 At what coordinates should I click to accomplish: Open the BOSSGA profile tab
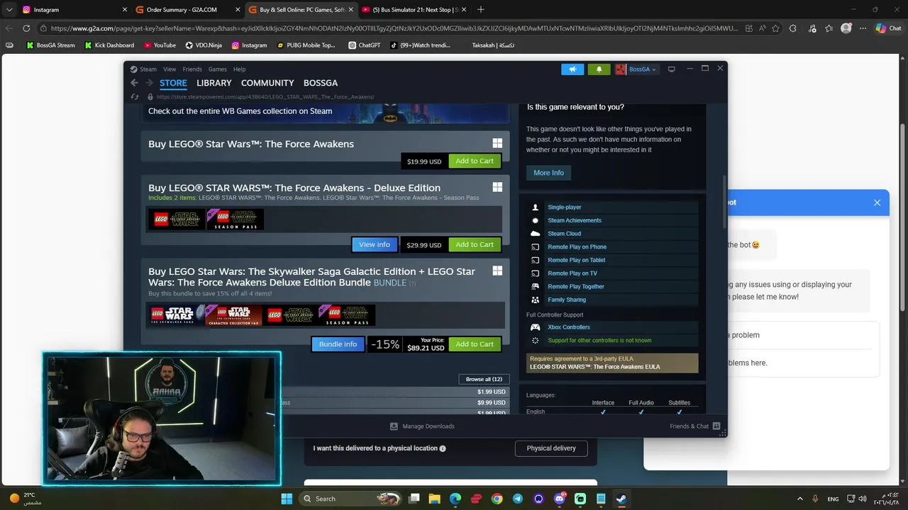(321, 83)
